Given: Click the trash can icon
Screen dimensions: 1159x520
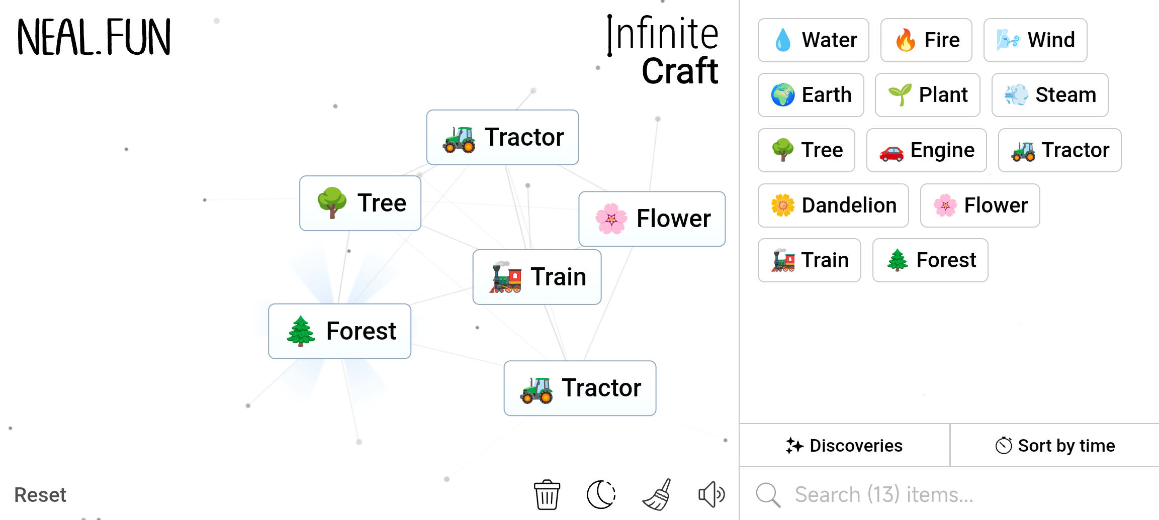Looking at the screenshot, I should point(547,494).
